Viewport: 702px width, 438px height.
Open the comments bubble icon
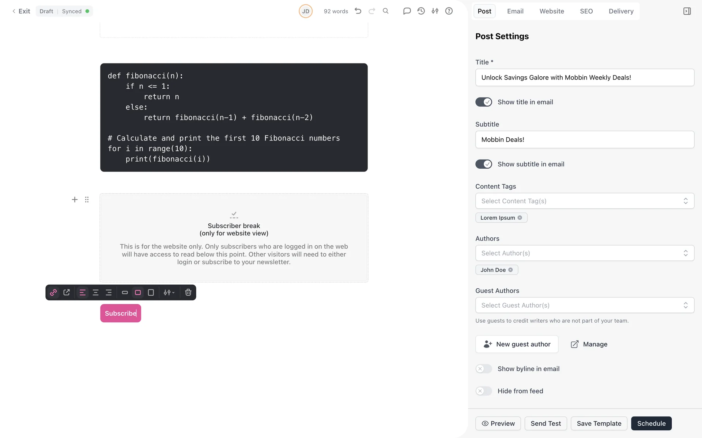click(407, 11)
